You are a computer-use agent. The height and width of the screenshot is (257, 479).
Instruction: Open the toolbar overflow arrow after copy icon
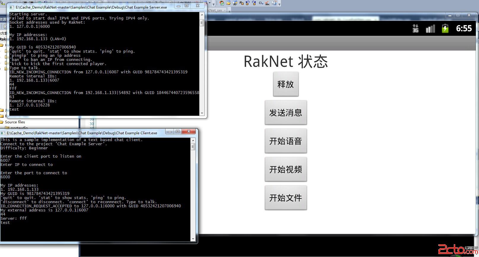[x=279, y=4]
